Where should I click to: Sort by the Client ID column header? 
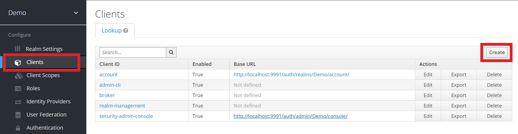point(109,64)
